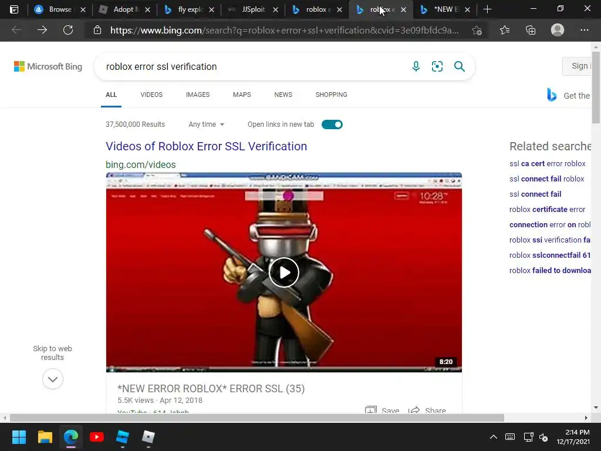601x451 pixels.
Task: Open Roblox Studio taskbar icon
Action: (x=122, y=437)
